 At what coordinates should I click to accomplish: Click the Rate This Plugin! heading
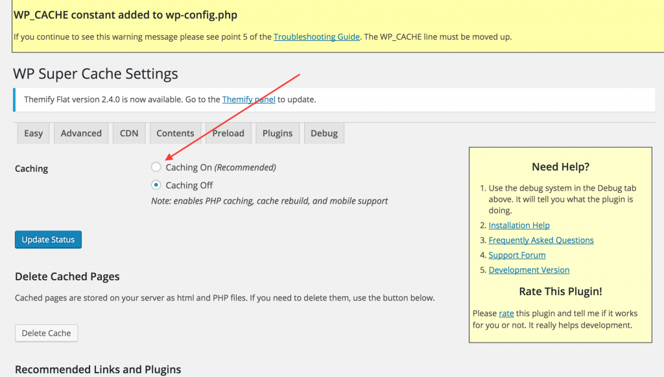(561, 291)
